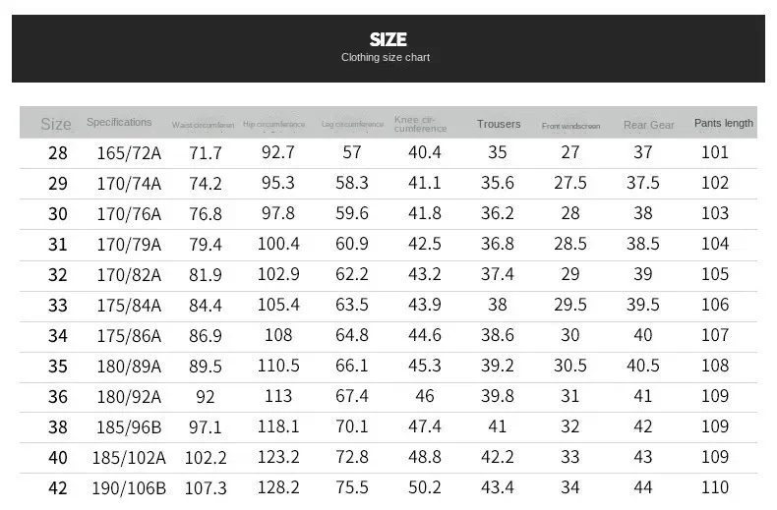Viewport: 777px width, 510px height.
Task: Select the Clothing size chart subtitle
Action: pos(386,57)
